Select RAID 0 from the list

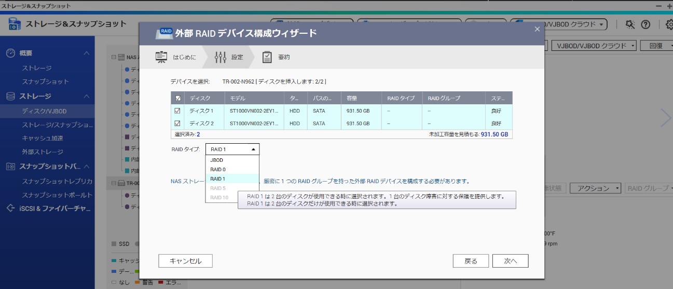[x=232, y=169]
